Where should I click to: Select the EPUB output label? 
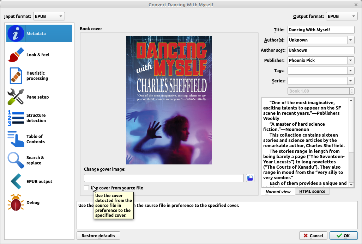point(39,182)
